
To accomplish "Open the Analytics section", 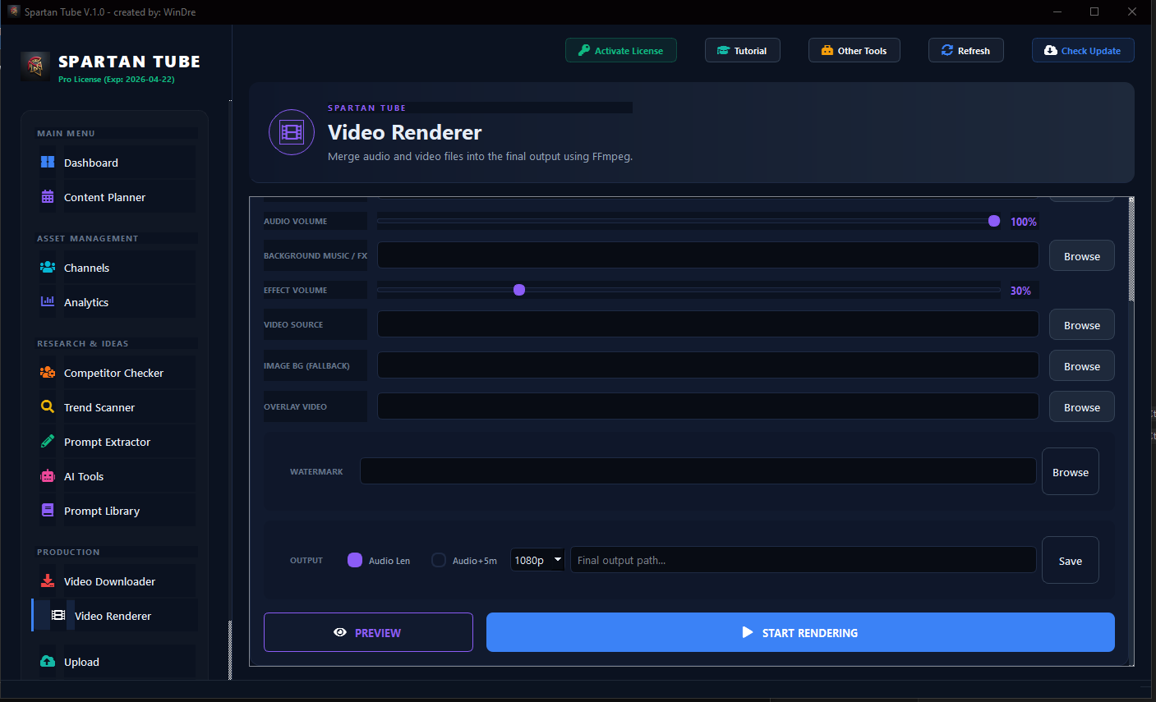I will (x=85, y=302).
